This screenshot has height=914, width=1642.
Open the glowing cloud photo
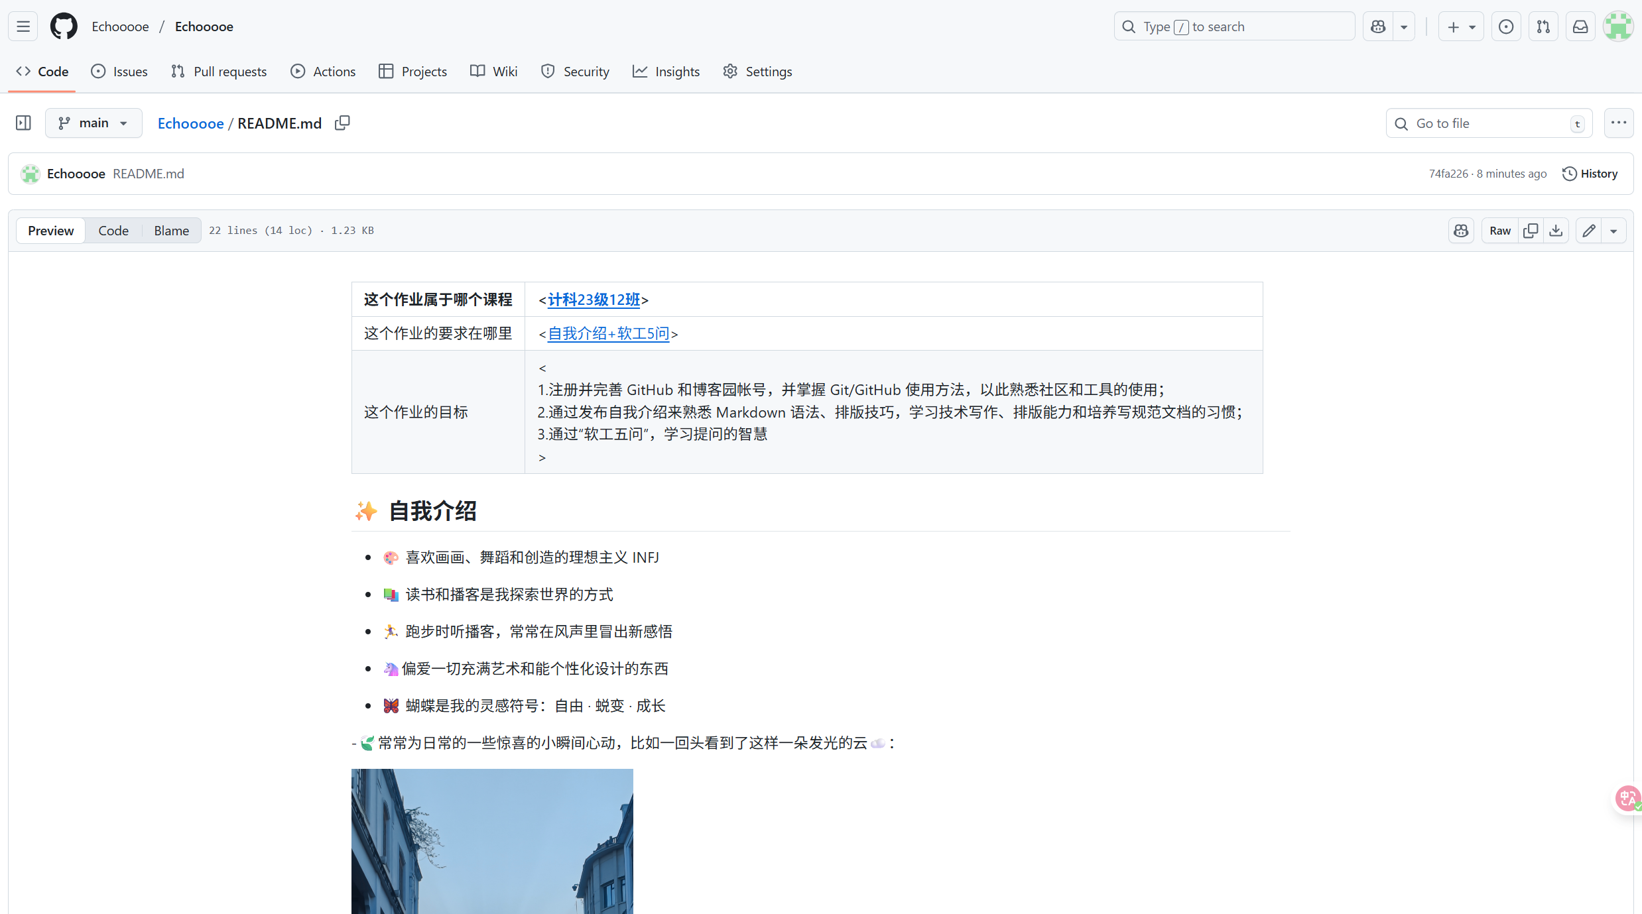492,841
